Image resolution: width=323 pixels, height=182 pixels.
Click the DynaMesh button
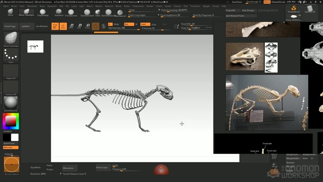click(35, 167)
